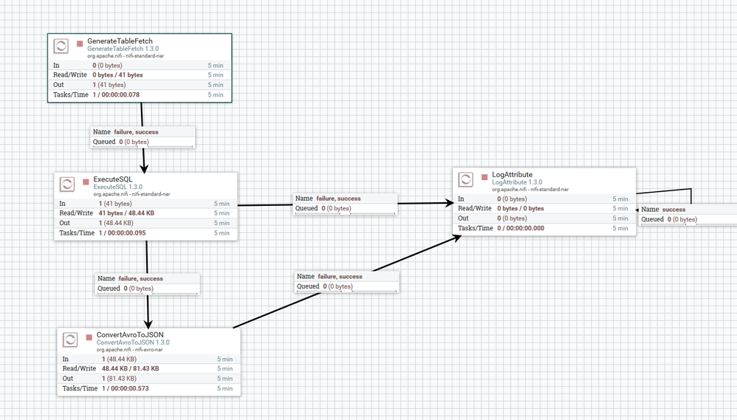Viewport: 737px width, 420px height.
Task: Click ConvertAvroToJSON red stopped status indicator
Action: [89, 337]
